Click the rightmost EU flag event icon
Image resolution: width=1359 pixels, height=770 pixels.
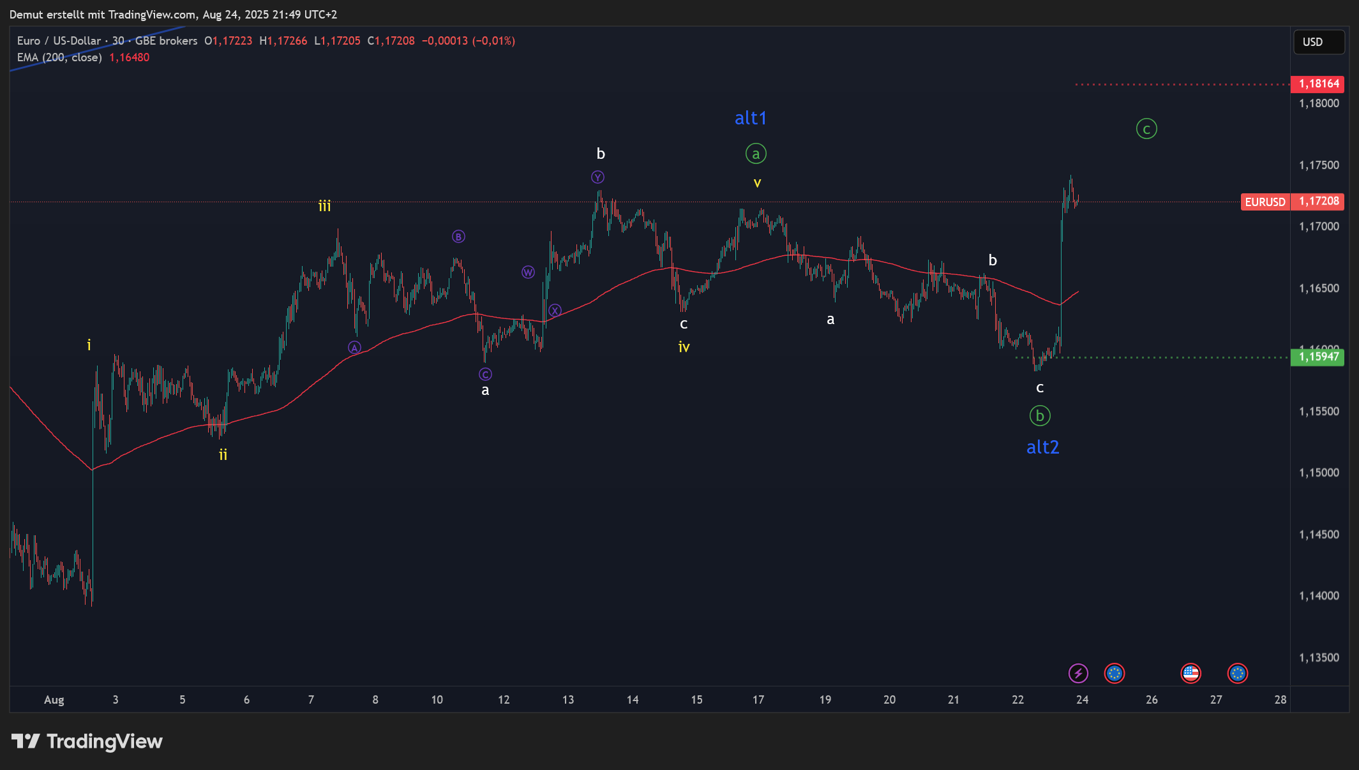click(1237, 673)
